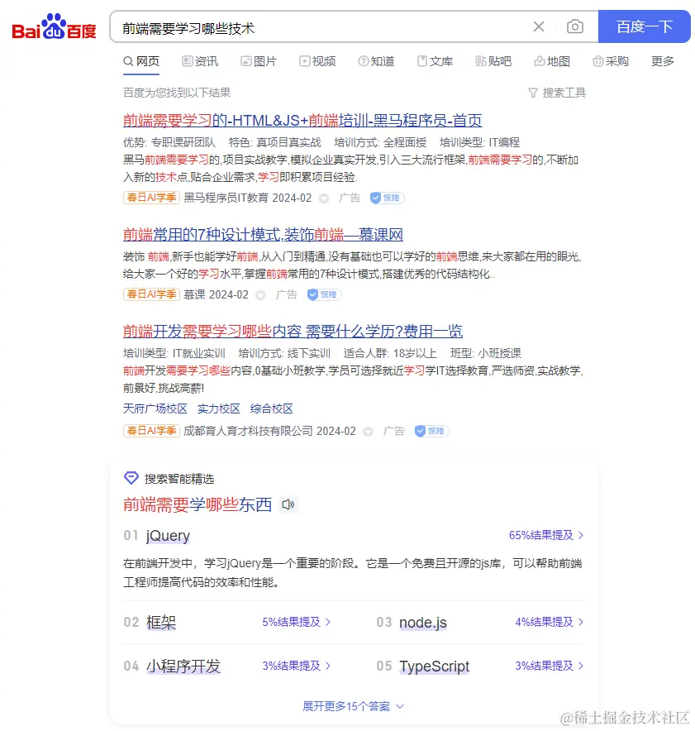
Task: Open 3%结果提及 for 小程序开发
Action: tap(296, 666)
